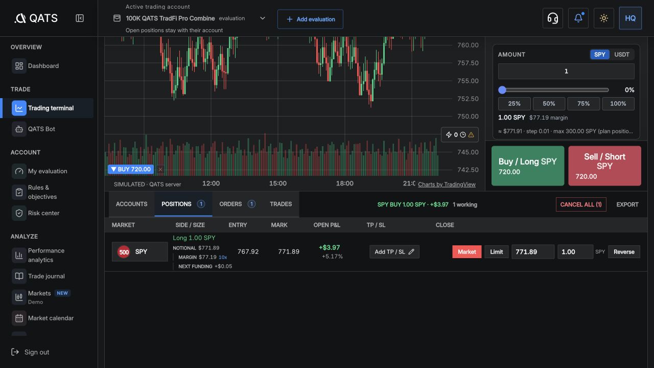Collapse the sidebar panel icon

coord(80,18)
